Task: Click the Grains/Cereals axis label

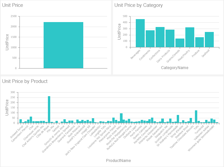Action: pyautogui.click(x=174, y=55)
